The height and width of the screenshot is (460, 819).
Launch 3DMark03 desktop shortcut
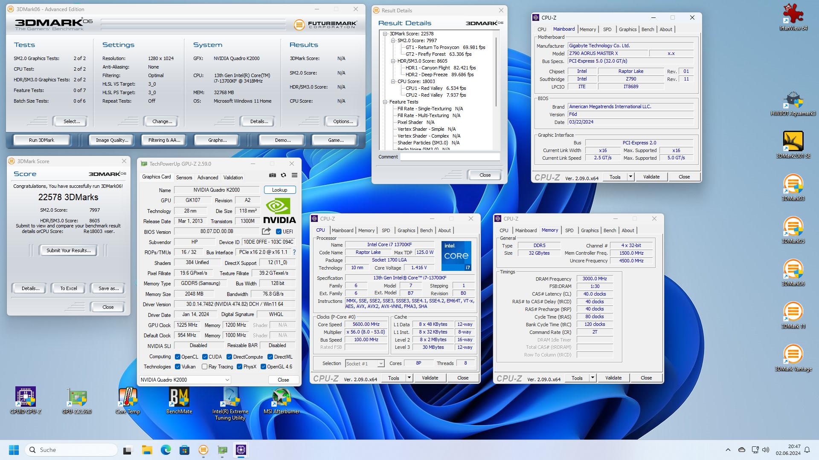[793, 187]
